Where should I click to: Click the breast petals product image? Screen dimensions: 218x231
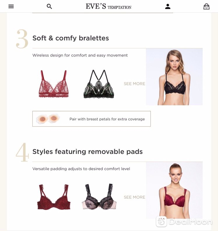(48, 119)
